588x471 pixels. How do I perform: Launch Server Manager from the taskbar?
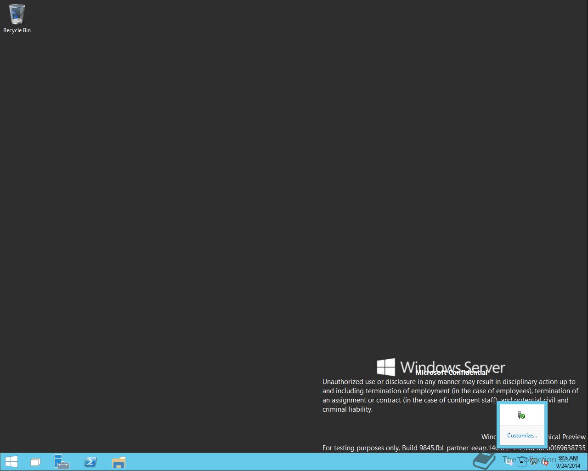click(x=62, y=462)
